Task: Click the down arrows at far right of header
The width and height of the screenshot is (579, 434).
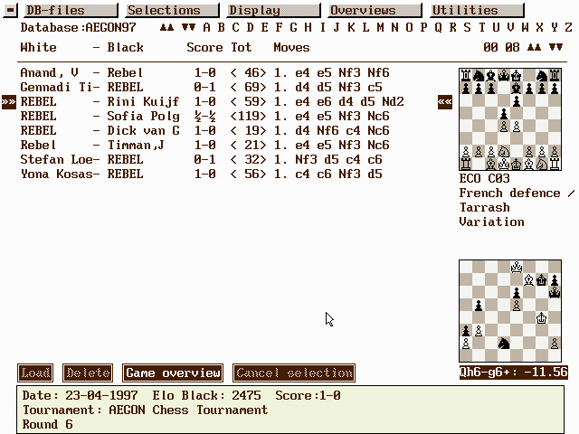Action: pos(555,47)
